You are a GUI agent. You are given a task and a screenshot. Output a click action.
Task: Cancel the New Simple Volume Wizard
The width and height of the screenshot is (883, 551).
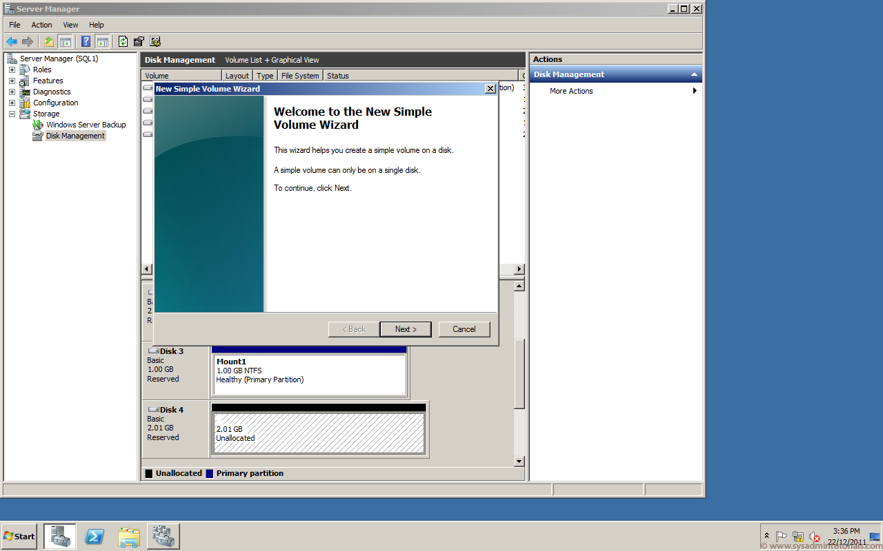pyautogui.click(x=464, y=329)
